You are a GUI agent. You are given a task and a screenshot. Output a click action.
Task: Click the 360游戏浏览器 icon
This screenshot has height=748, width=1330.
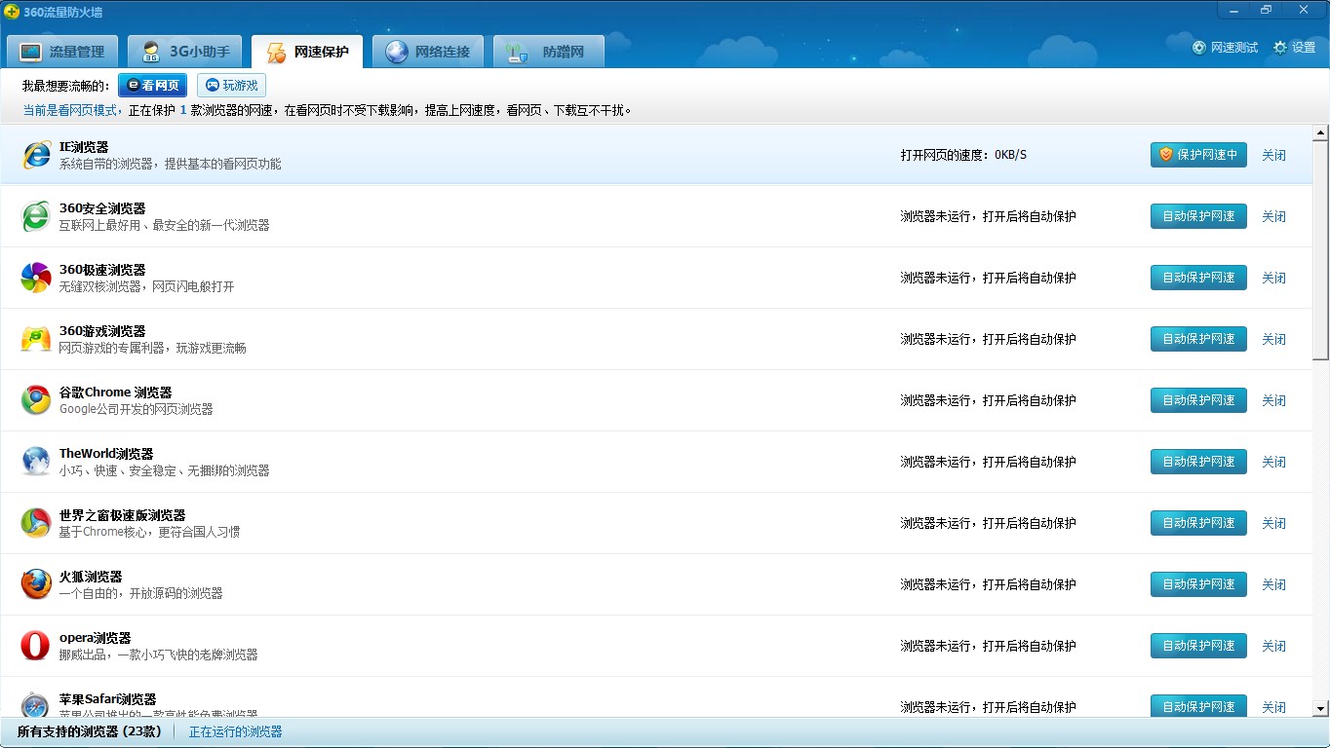coord(36,339)
